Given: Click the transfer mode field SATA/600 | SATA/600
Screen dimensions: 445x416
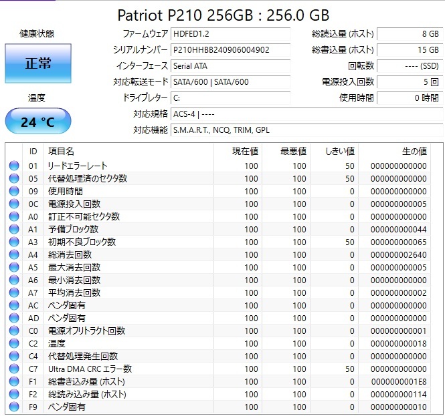Looking at the screenshot, I should (230, 82).
